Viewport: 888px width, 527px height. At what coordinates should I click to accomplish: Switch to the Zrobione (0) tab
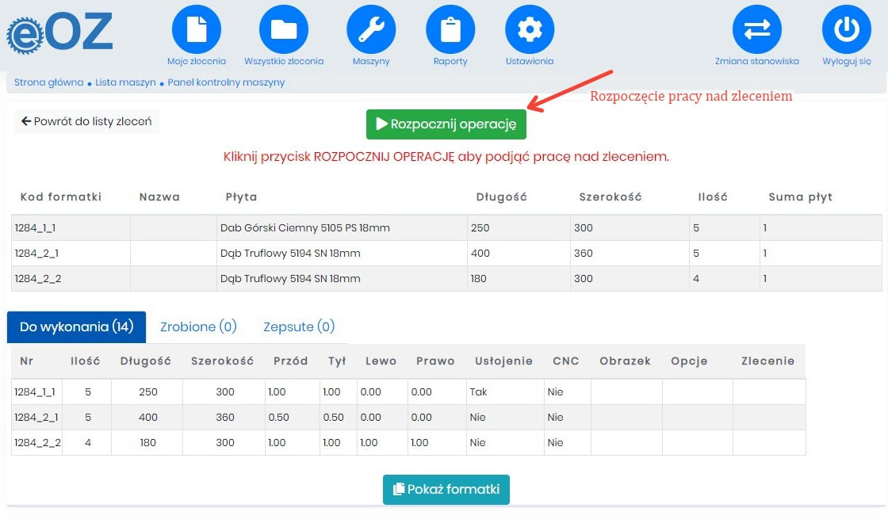coord(198,327)
